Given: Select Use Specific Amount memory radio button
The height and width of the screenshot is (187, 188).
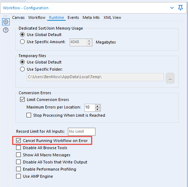Looking at the screenshot, I should pyautogui.click(x=22, y=42).
